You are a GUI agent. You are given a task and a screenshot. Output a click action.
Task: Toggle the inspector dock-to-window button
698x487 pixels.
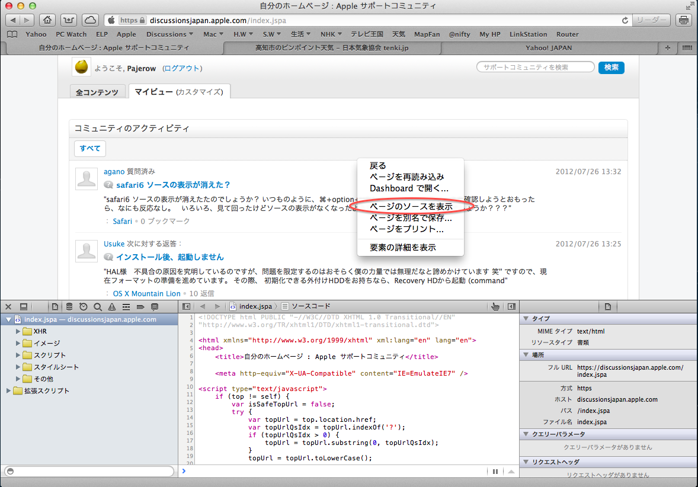[x=24, y=307]
